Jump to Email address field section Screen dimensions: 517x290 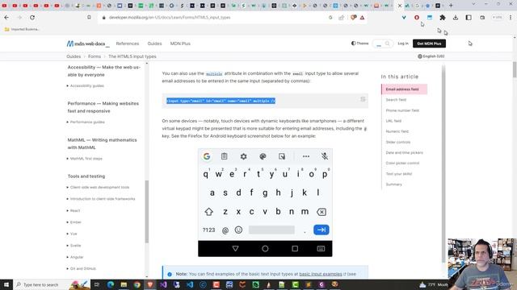click(x=404, y=89)
